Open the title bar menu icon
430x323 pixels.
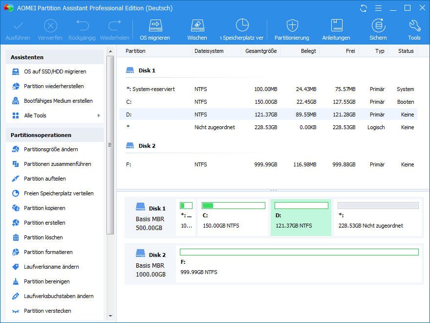tap(378, 8)
